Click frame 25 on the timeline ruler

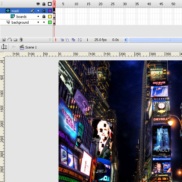tap(113, 4)
